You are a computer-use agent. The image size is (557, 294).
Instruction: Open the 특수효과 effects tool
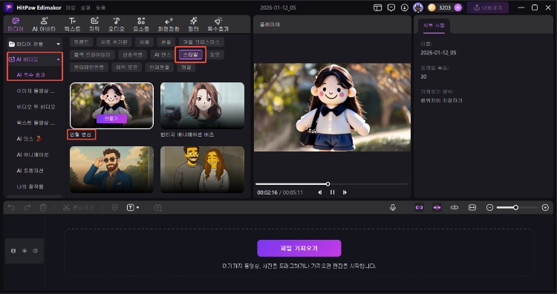coord(218,24)
